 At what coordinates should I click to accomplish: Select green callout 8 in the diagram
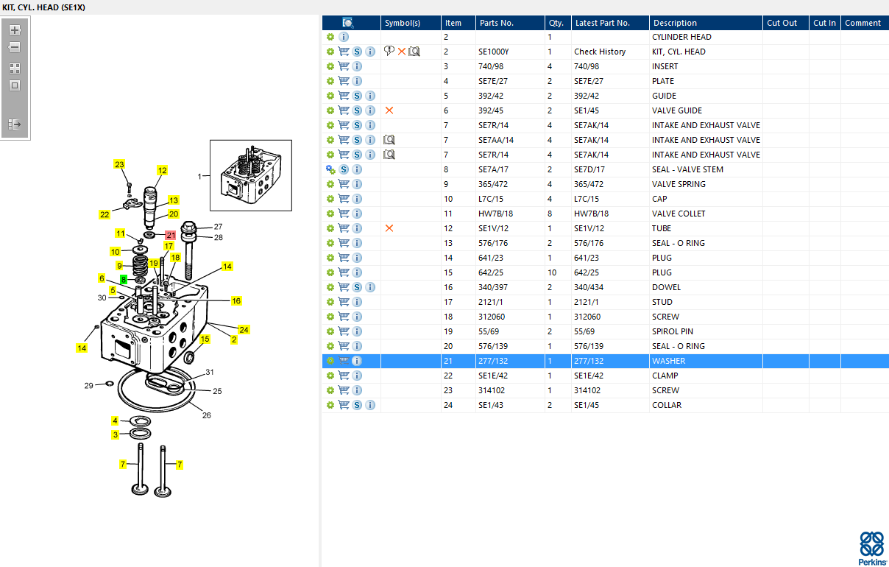[x=124, y=280]
